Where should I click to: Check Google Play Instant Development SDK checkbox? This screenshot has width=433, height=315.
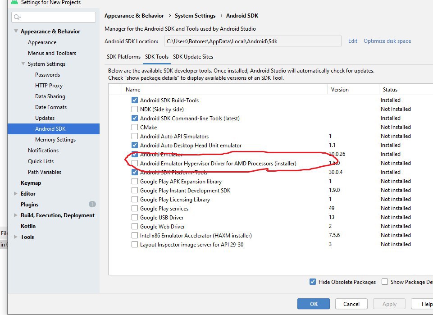click(134, 191)
